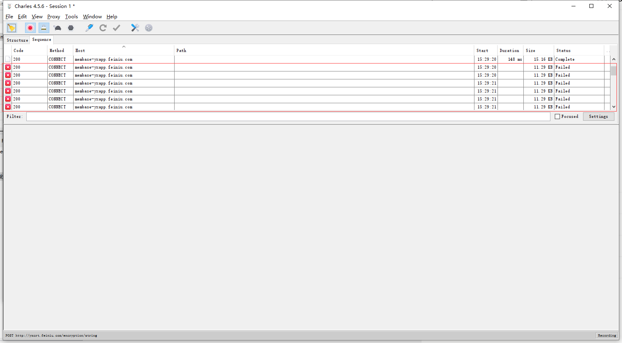Toggle the red Record button in toolbar

coord(30,28)
